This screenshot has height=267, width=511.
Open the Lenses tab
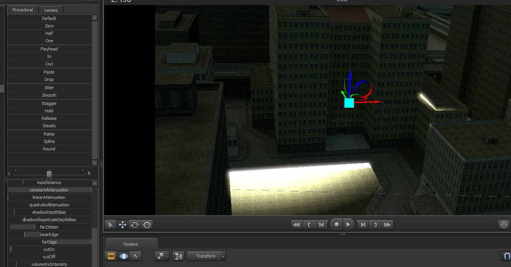pos(51,10)
